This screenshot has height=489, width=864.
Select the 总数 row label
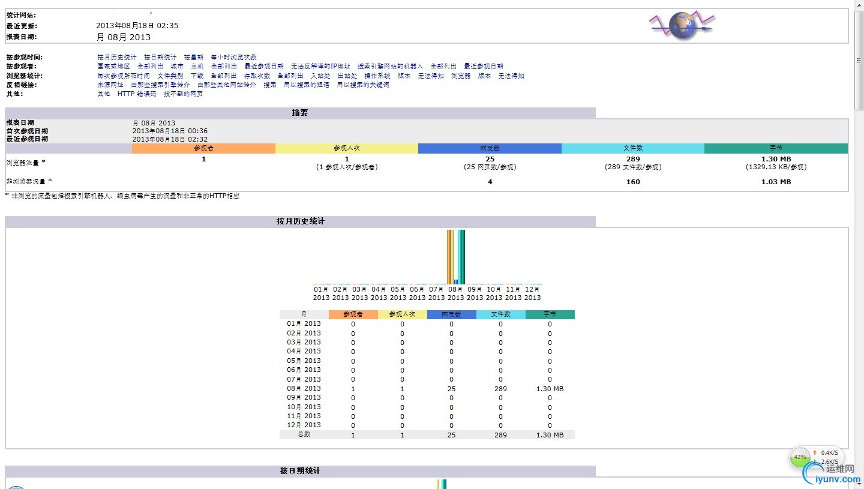[x=304, y=434]
